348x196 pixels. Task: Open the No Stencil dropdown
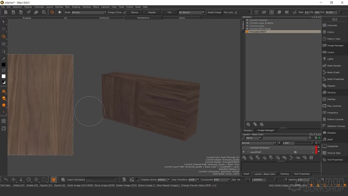pyautogui.click(x=192, y=12)
